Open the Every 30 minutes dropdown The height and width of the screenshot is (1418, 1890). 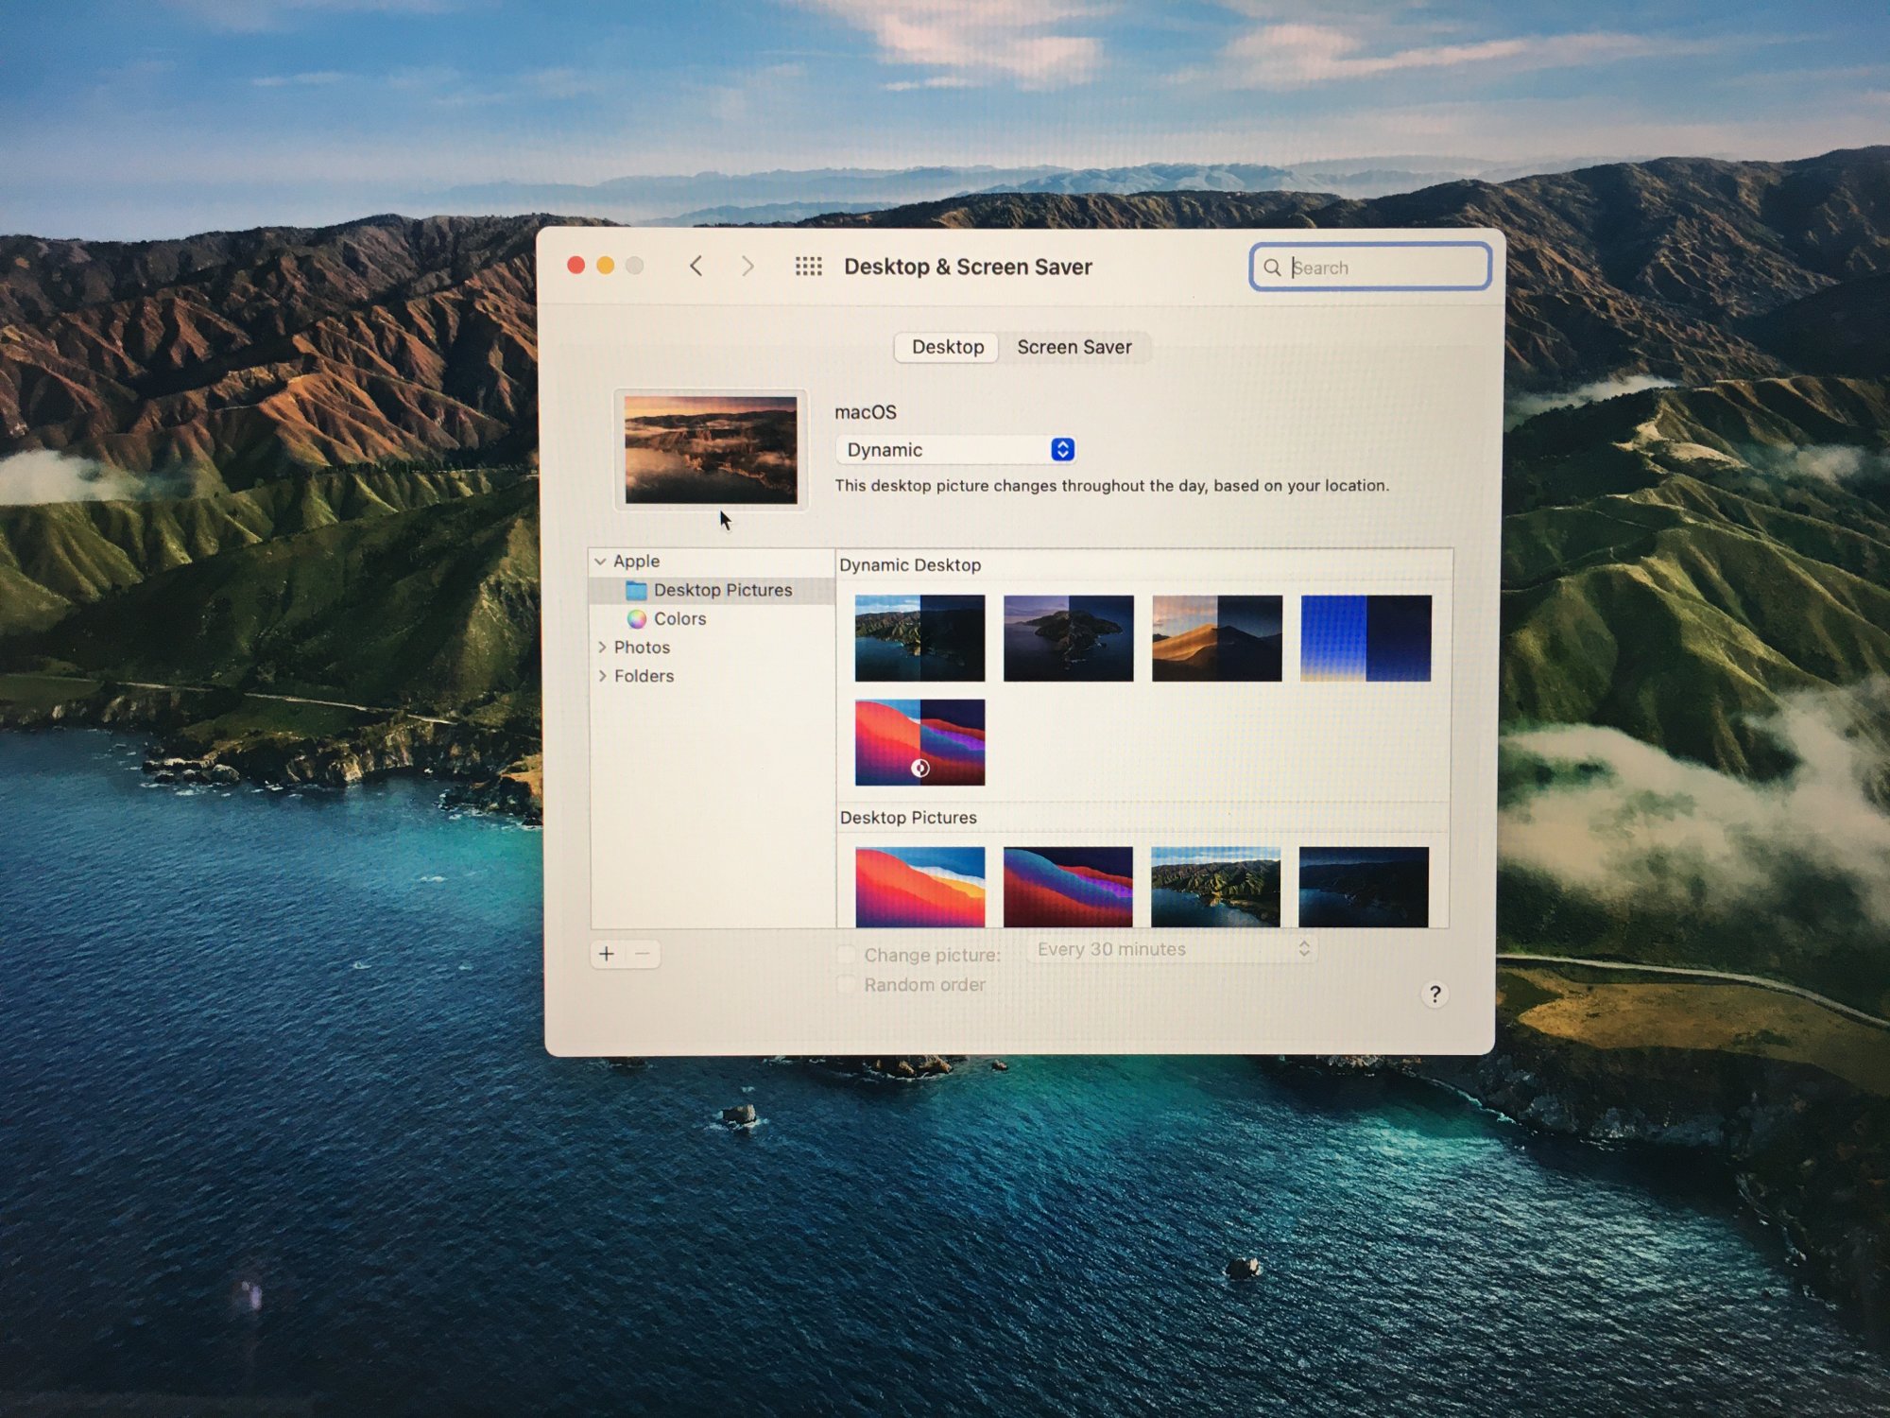pyautogui.click(x=1172, y=949)
